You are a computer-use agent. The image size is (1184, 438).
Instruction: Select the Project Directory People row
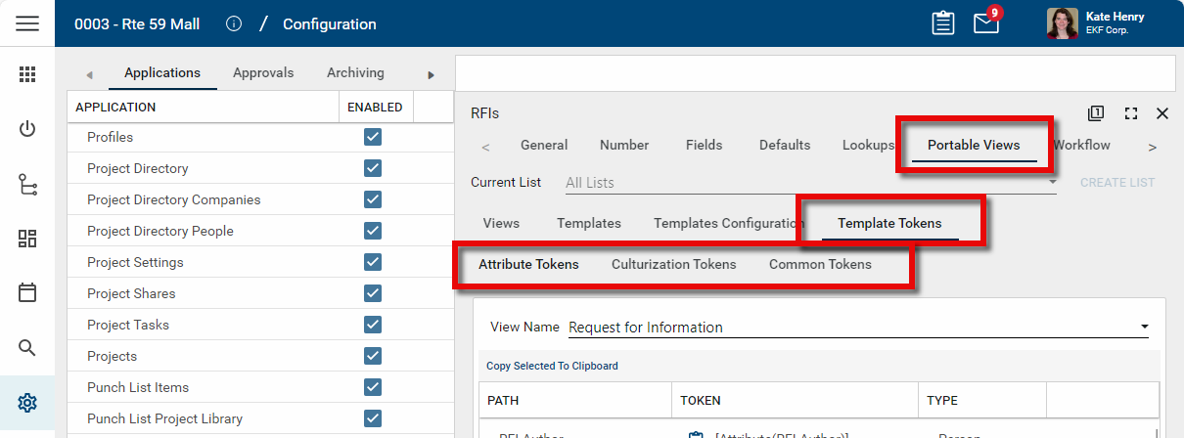click(159, 231)
